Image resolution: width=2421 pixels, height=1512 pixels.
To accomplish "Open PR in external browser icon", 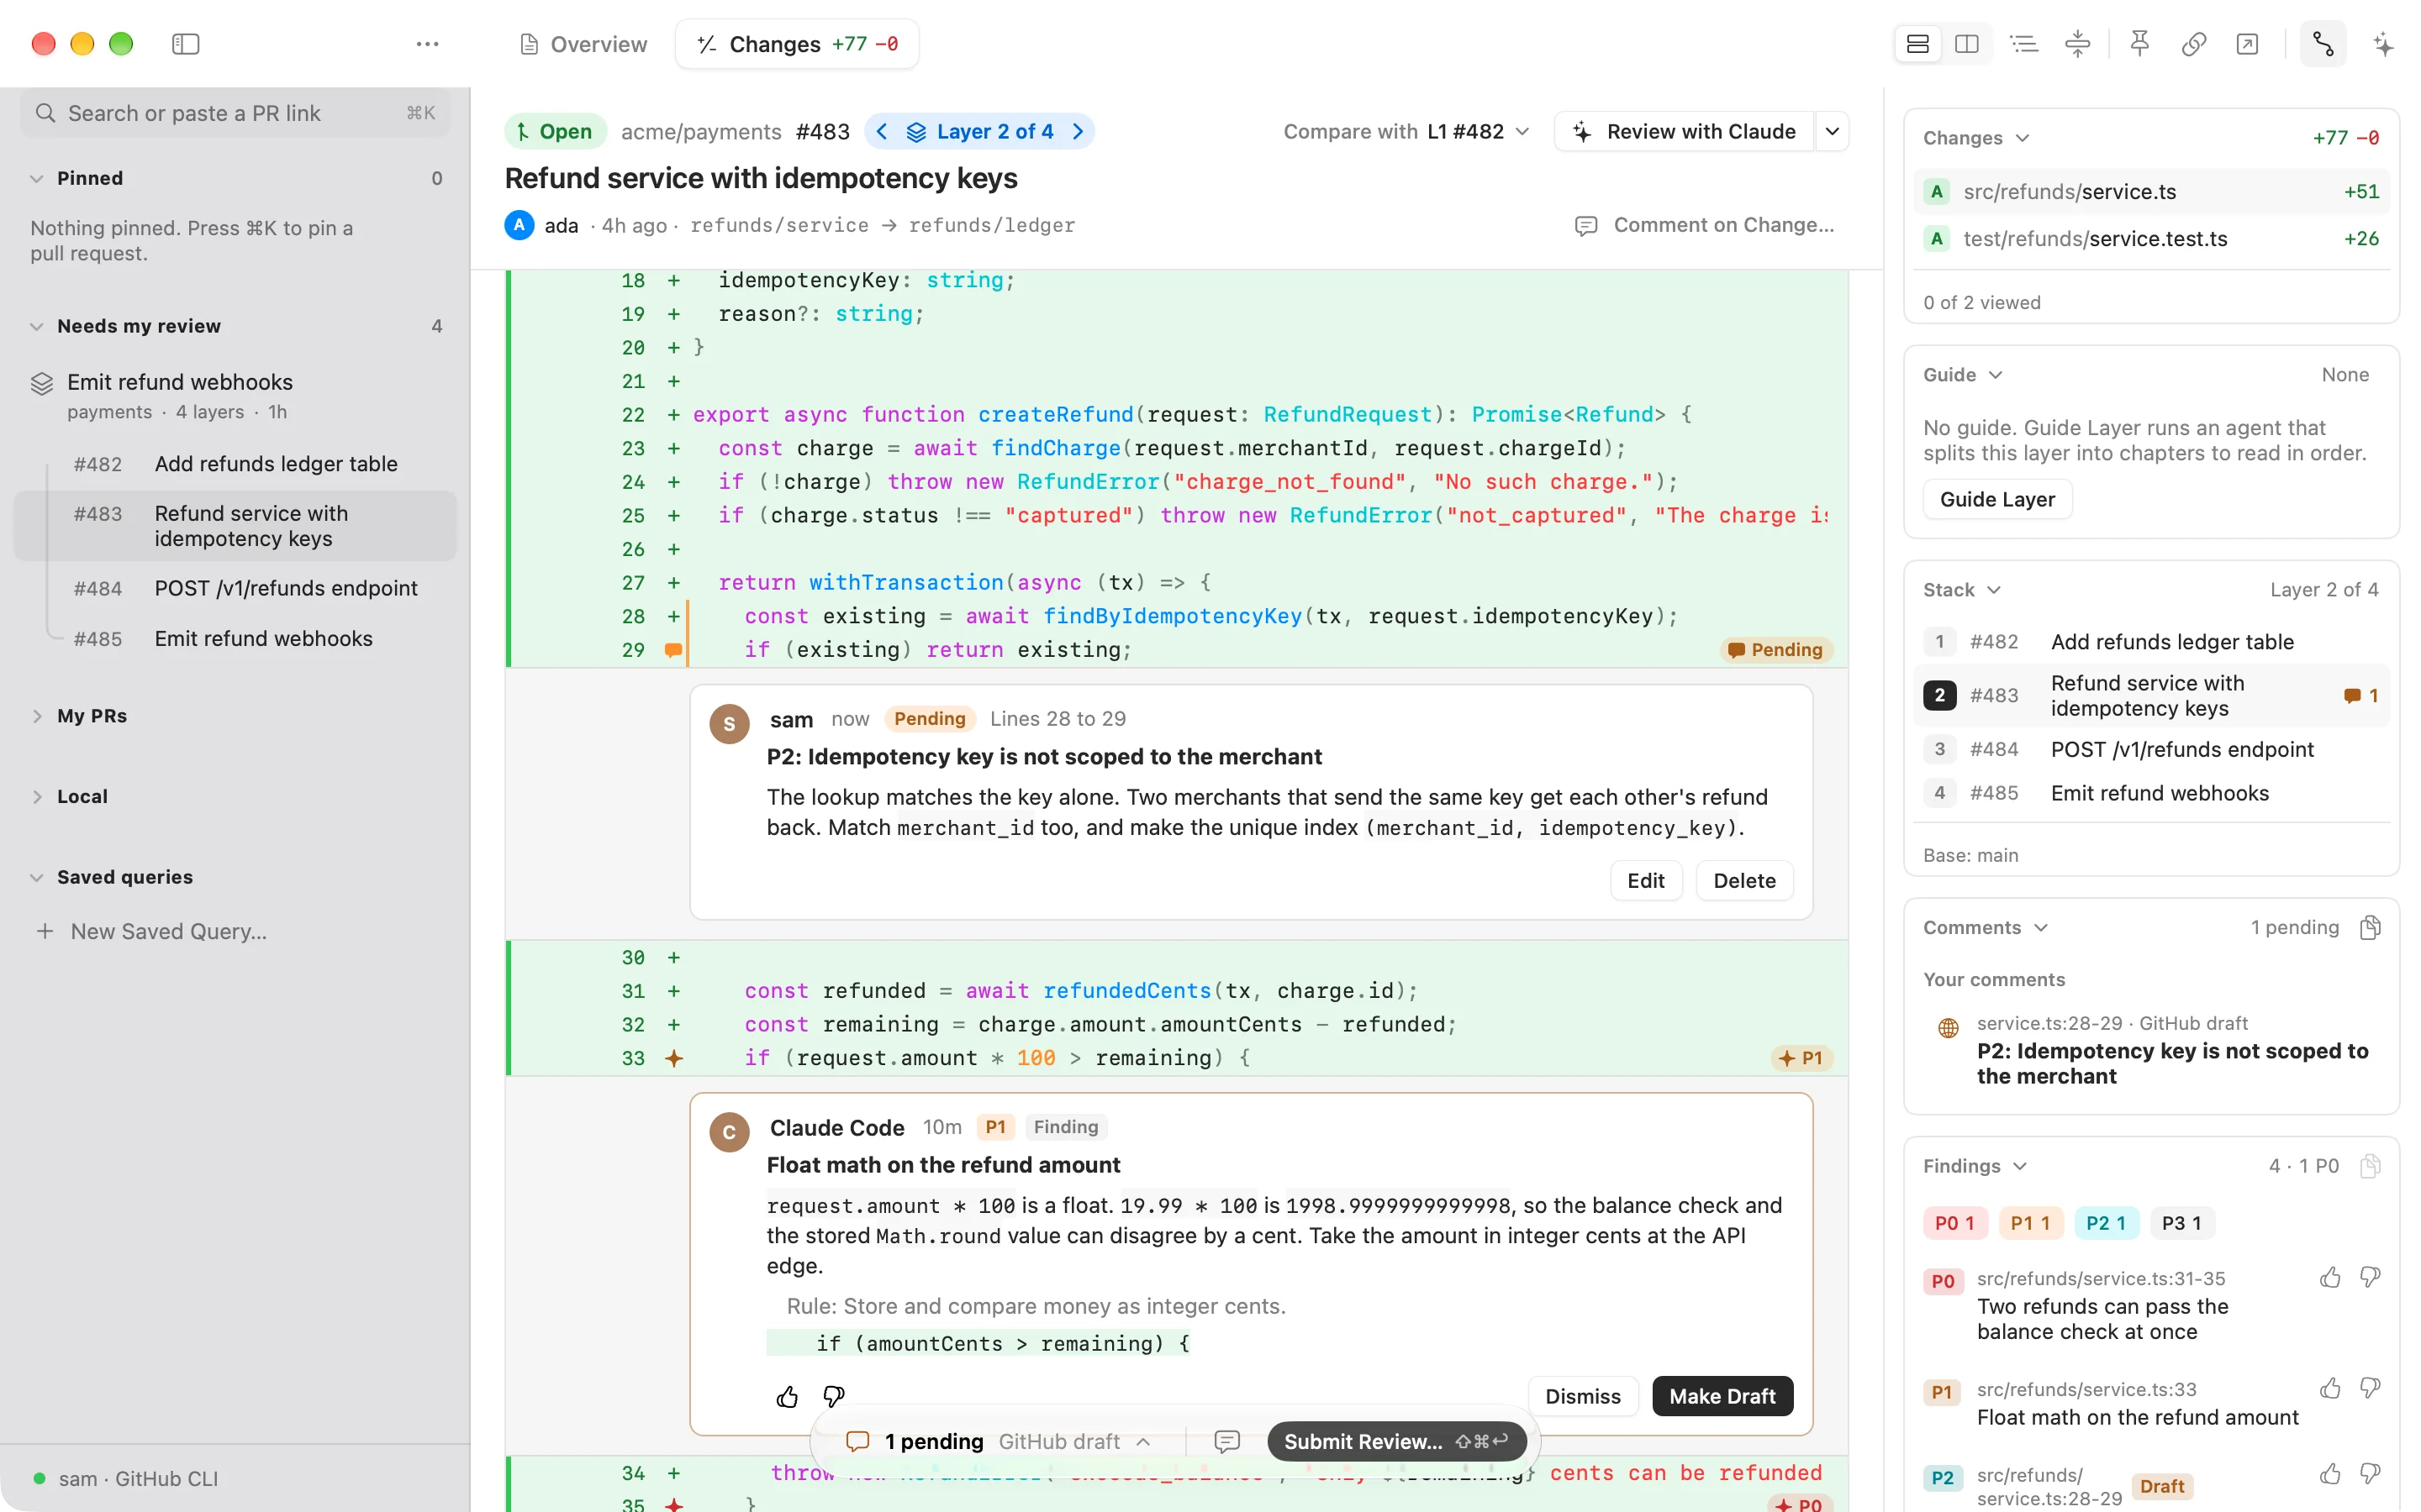I will pos(2247,44).
